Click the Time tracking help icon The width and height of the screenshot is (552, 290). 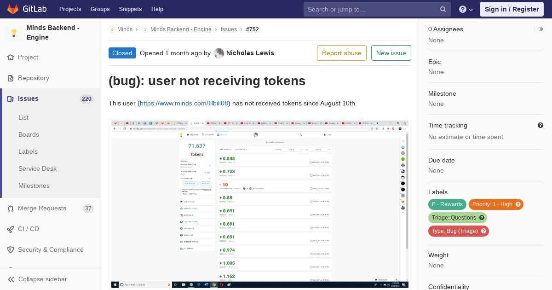(x=540, y=125)
